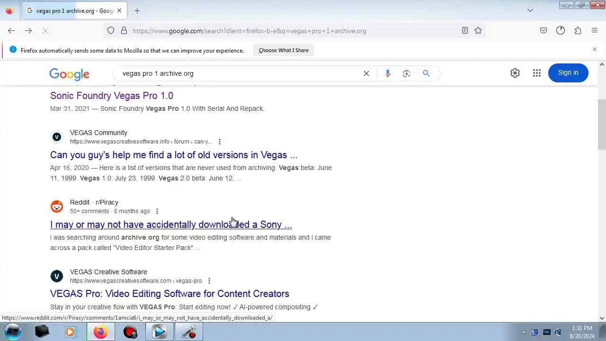Image resolution: width=606 pixels, height=341 pixels.
Task: Open Sonic Foundry Vegas Pro 1.0 result
Action: 112,96
